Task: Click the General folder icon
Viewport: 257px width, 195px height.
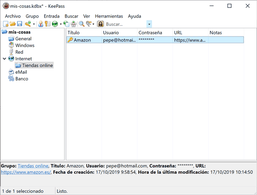Action: pos(11,39)
